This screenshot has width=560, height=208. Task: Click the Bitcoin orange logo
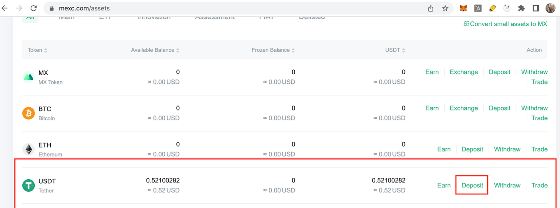coord(28,113)
